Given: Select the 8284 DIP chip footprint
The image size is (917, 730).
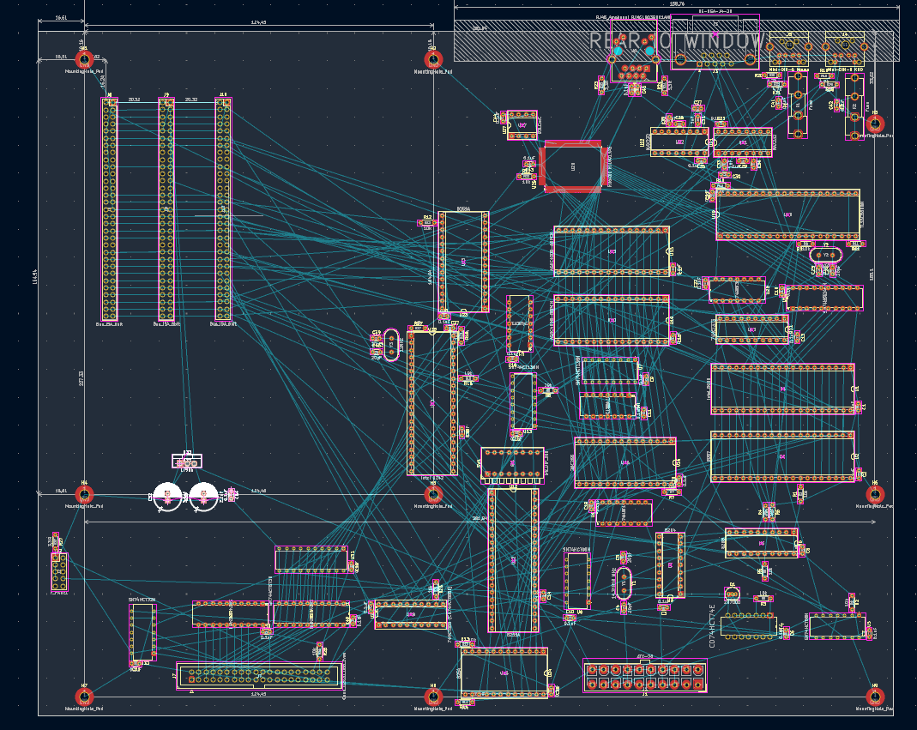Looking at the screenshot, I should click(x=670, y=564).
